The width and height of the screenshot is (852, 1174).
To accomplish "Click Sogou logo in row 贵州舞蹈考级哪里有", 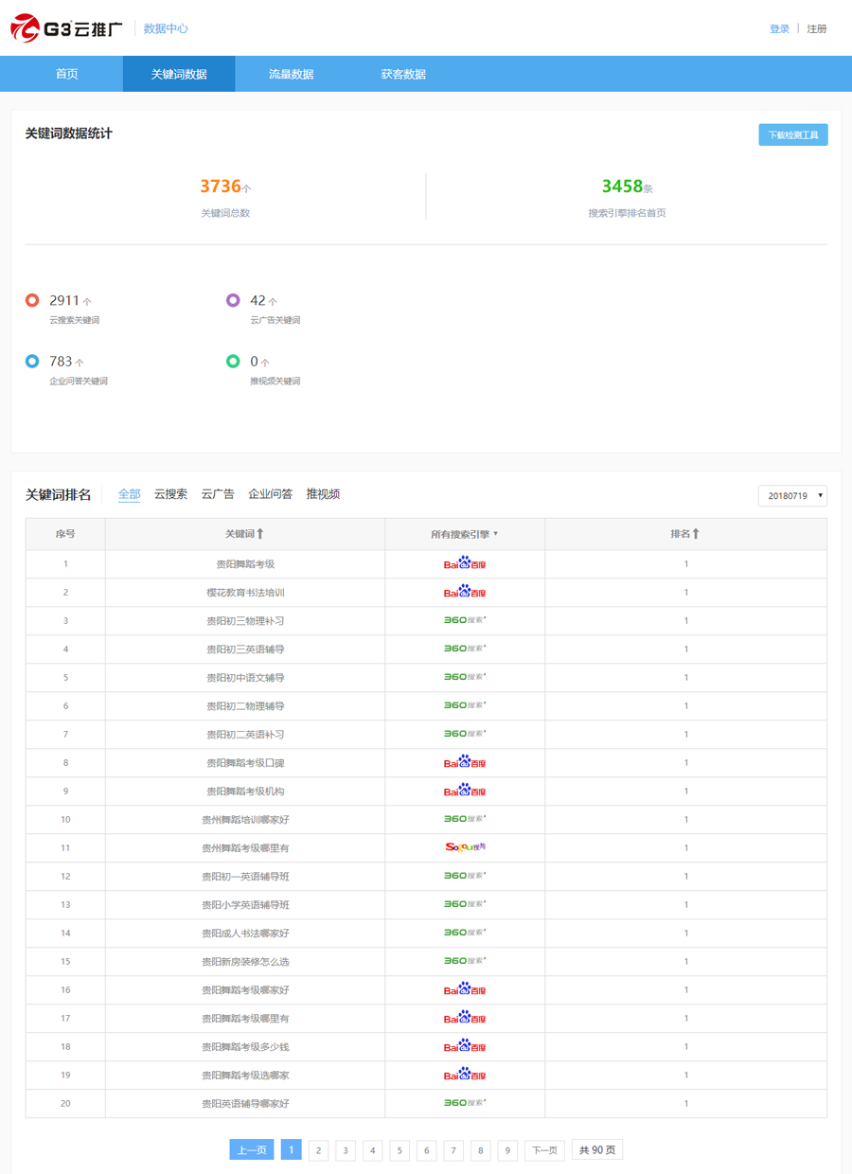I will click(x=465, y=847).
